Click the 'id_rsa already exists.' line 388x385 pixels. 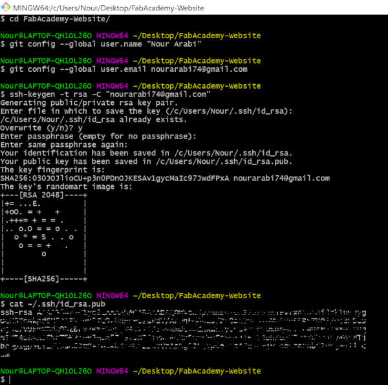94,120
